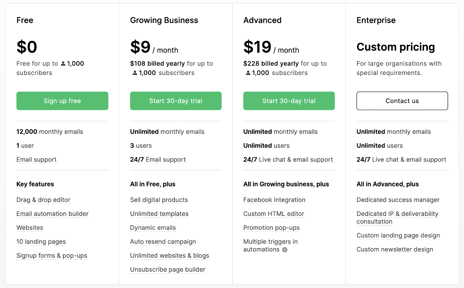The height and width of the screenshot is (288, 464).
Task: Open the Facebook integration feature tooltip
Action: [274, 200]
